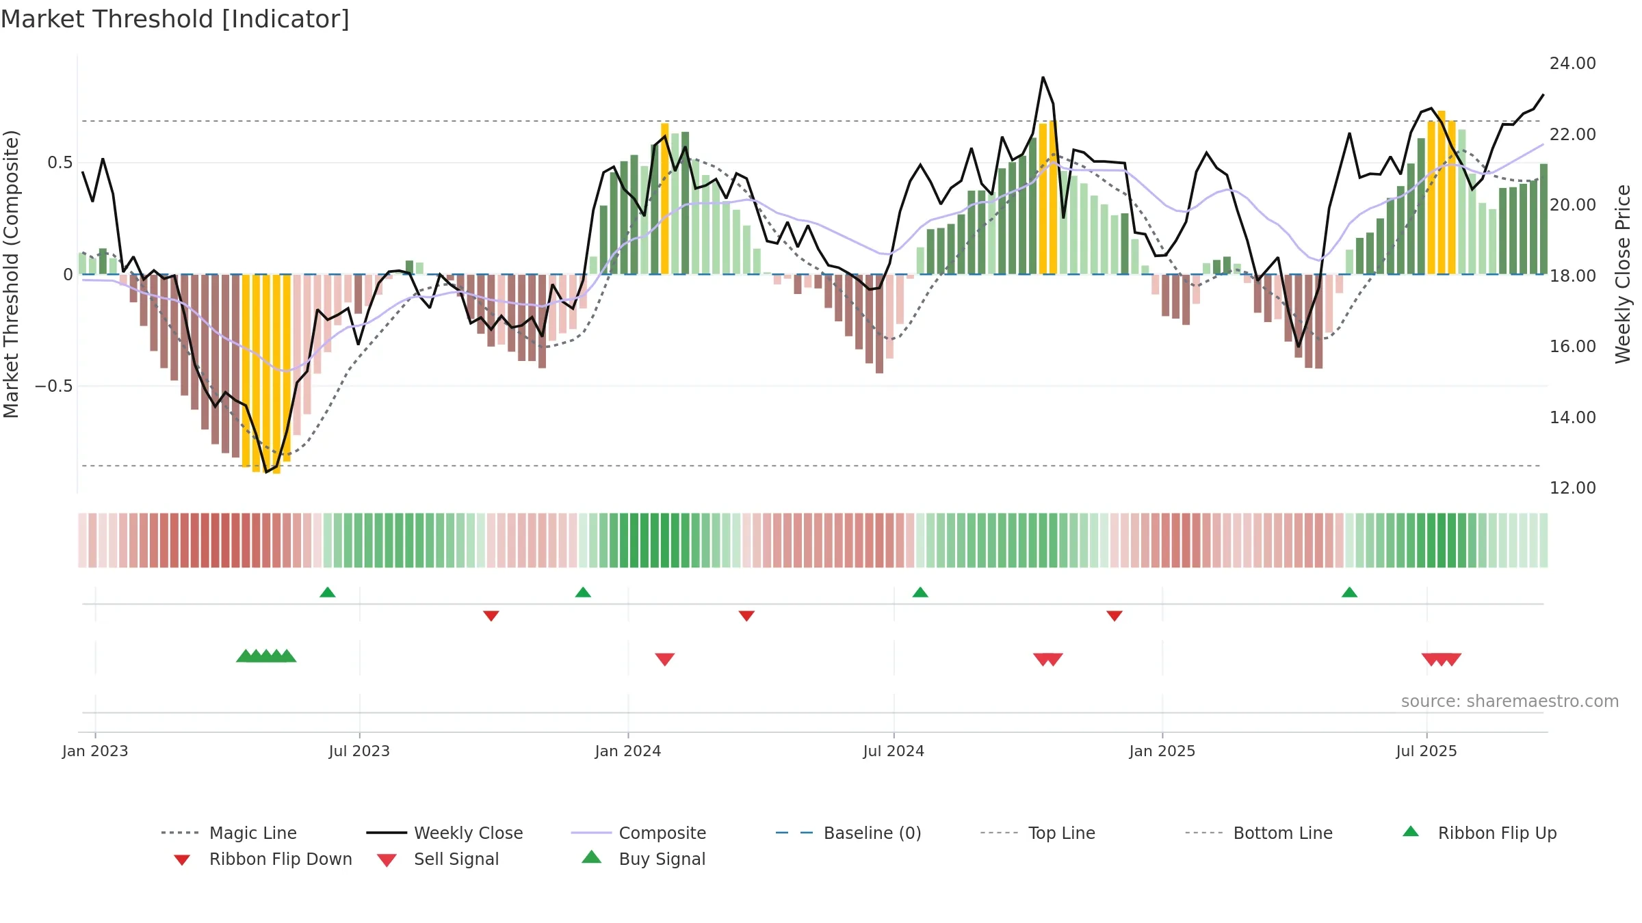The height and width of the screenshot is (923, 1642).
Task: Click the Jul 2025 x-axis label
Action: click(1426, 751)
